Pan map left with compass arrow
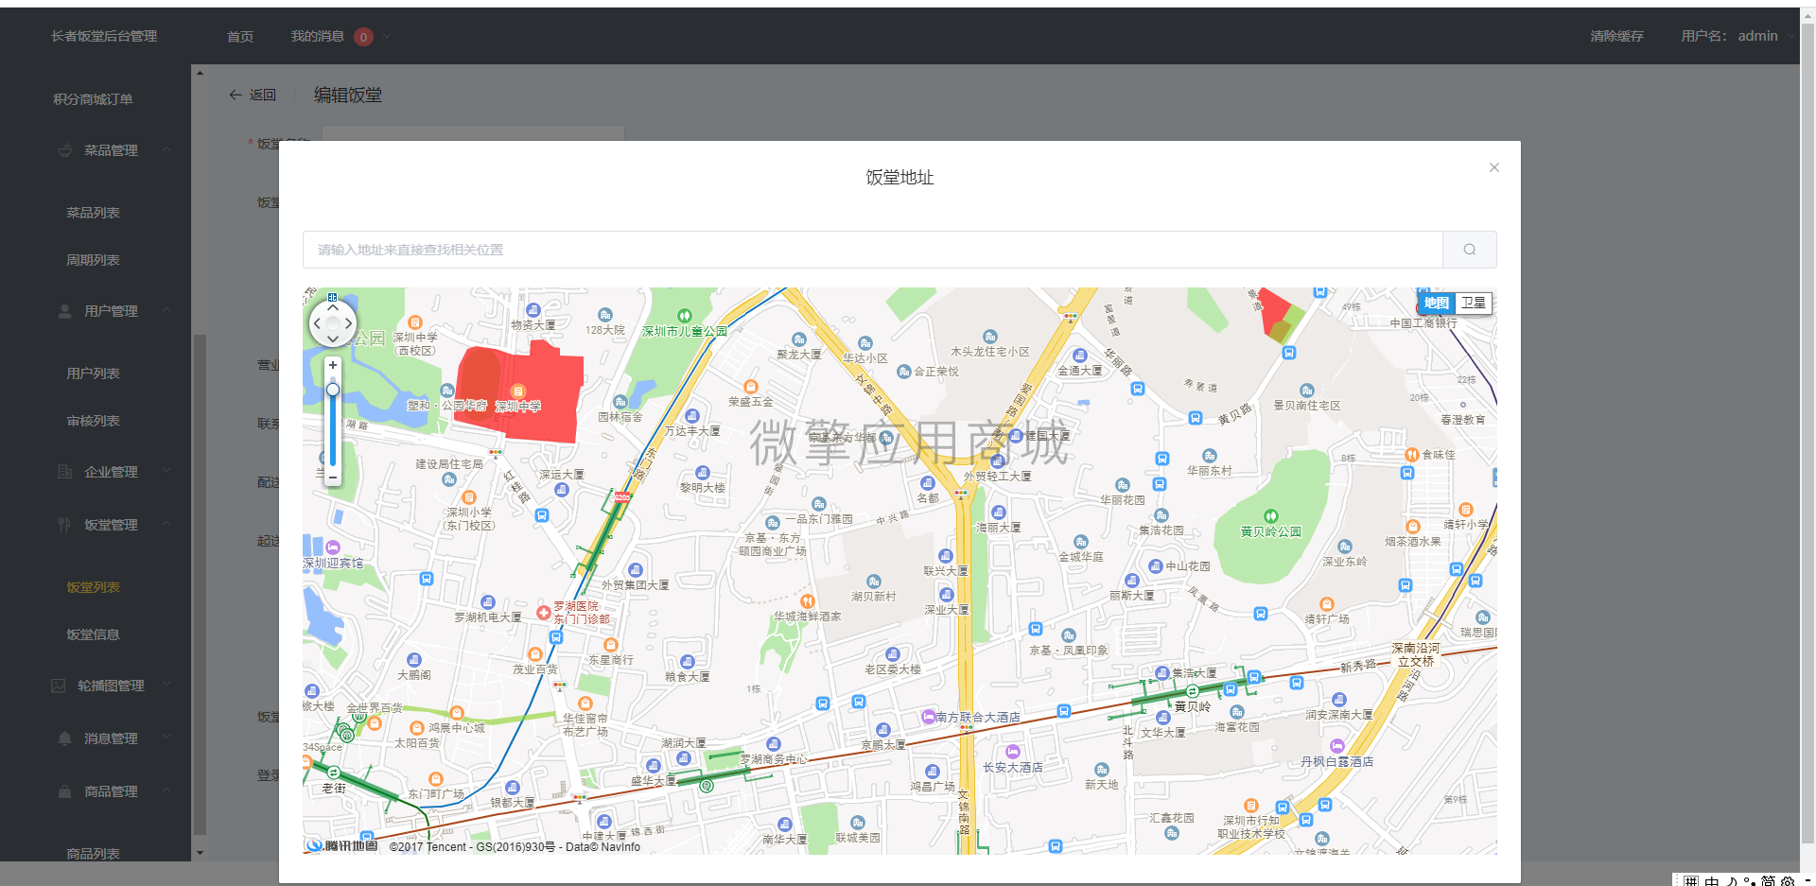The height and width of the screenshot is (886, 1816). (x=318, y=323)
